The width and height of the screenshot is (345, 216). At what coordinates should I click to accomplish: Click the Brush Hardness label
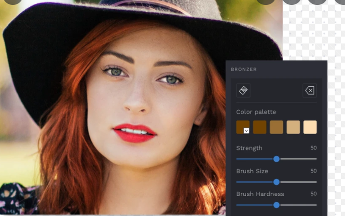pyautogui.click(x=260, y=194)
